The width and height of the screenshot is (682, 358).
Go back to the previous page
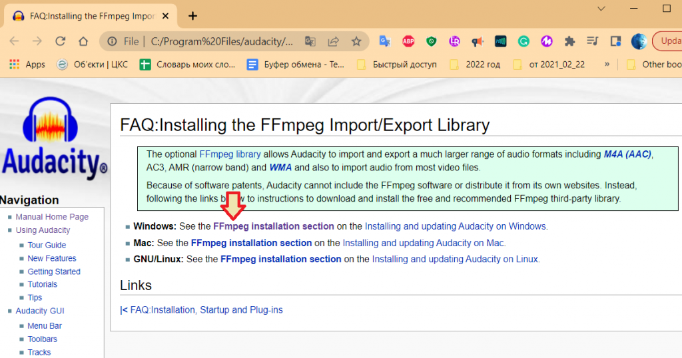pyautogui.click(x=15, y=41)
